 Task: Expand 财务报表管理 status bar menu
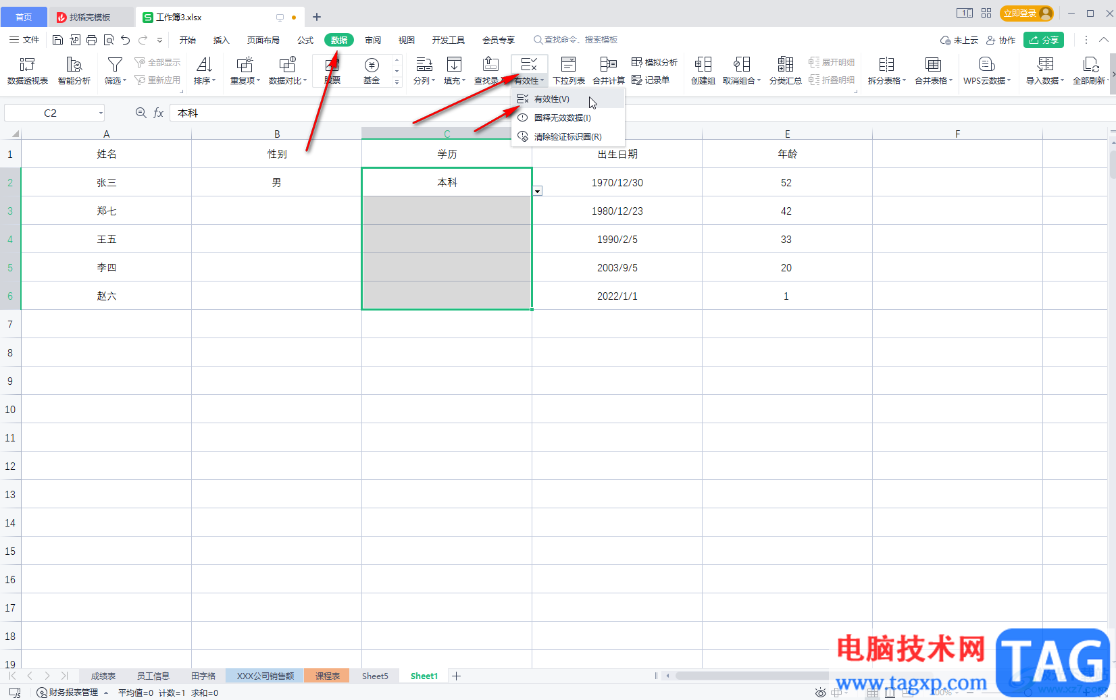(106, 693)
